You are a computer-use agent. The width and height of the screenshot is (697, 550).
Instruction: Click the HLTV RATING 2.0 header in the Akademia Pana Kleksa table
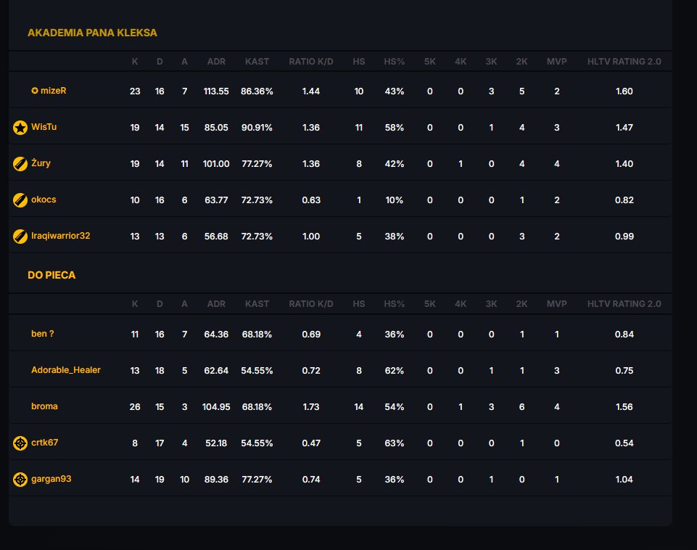coord(624,62)
